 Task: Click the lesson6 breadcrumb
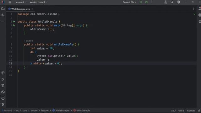click(45, 110)
